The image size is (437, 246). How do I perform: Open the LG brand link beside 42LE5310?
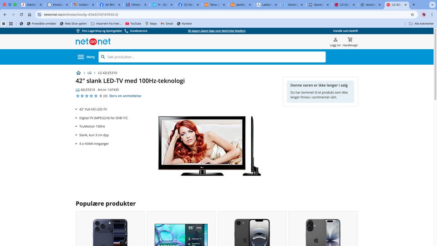point(77,90)
